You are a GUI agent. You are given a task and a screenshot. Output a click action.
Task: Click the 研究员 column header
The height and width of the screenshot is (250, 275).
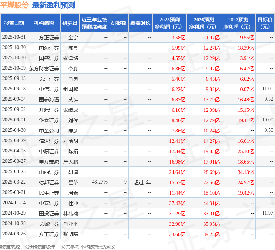tap(70, 23)
